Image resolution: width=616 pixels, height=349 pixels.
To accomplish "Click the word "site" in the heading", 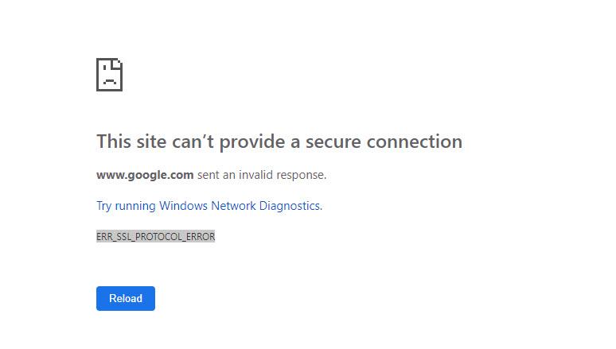I will [x=151, y=142].
